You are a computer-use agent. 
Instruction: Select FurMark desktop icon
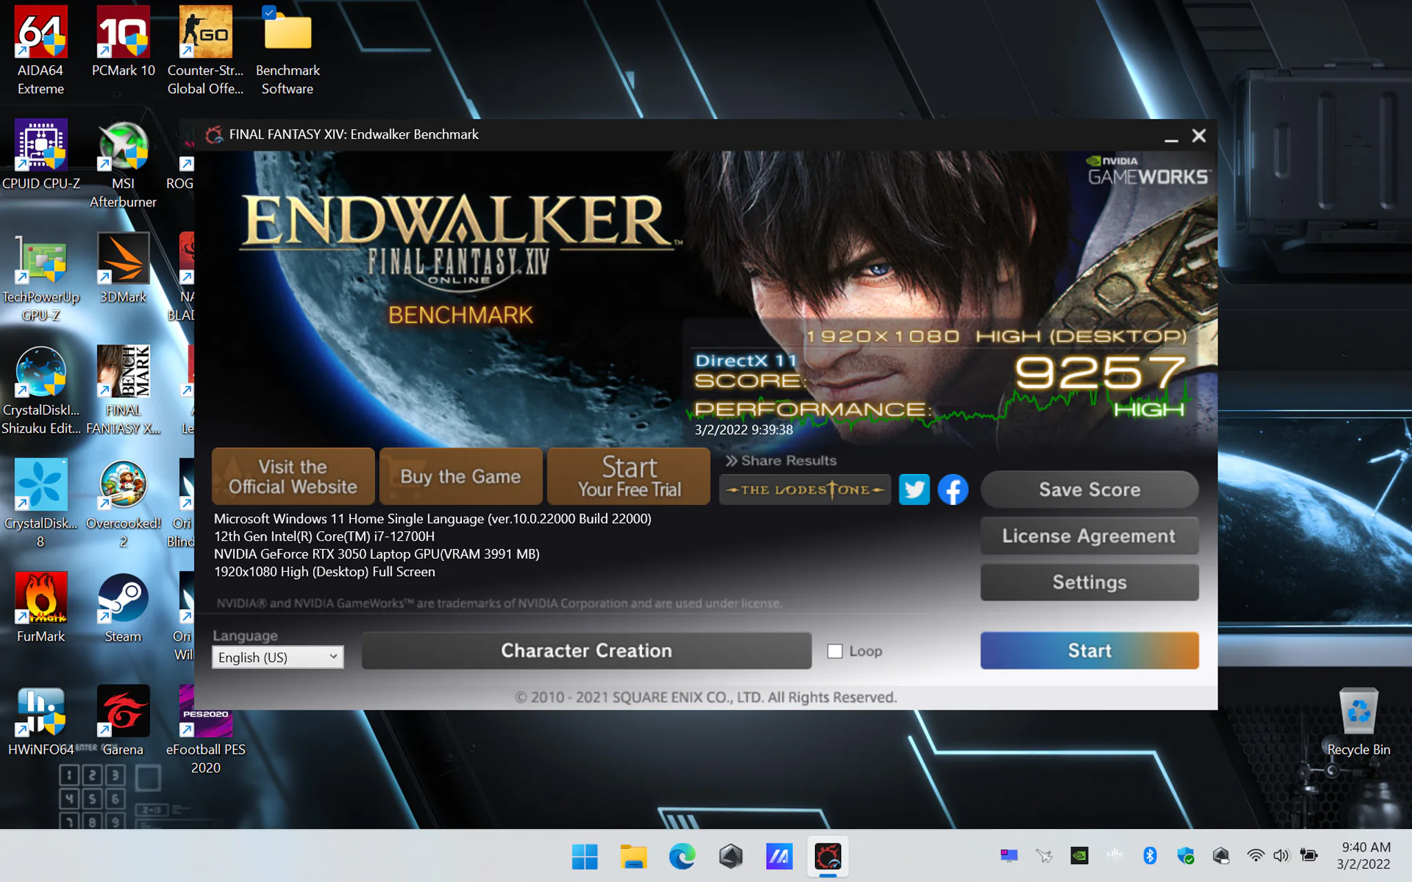pos(41,607)
